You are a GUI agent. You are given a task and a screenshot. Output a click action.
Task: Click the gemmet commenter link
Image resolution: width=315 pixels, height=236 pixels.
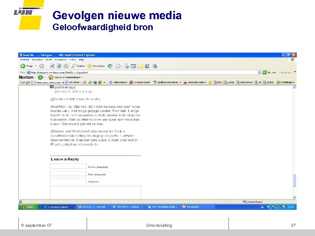pos(61,87)
